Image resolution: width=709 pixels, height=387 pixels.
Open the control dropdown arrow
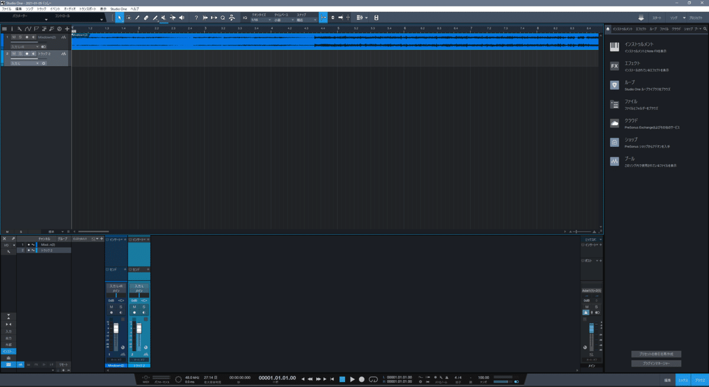click(x=102, y=19)
